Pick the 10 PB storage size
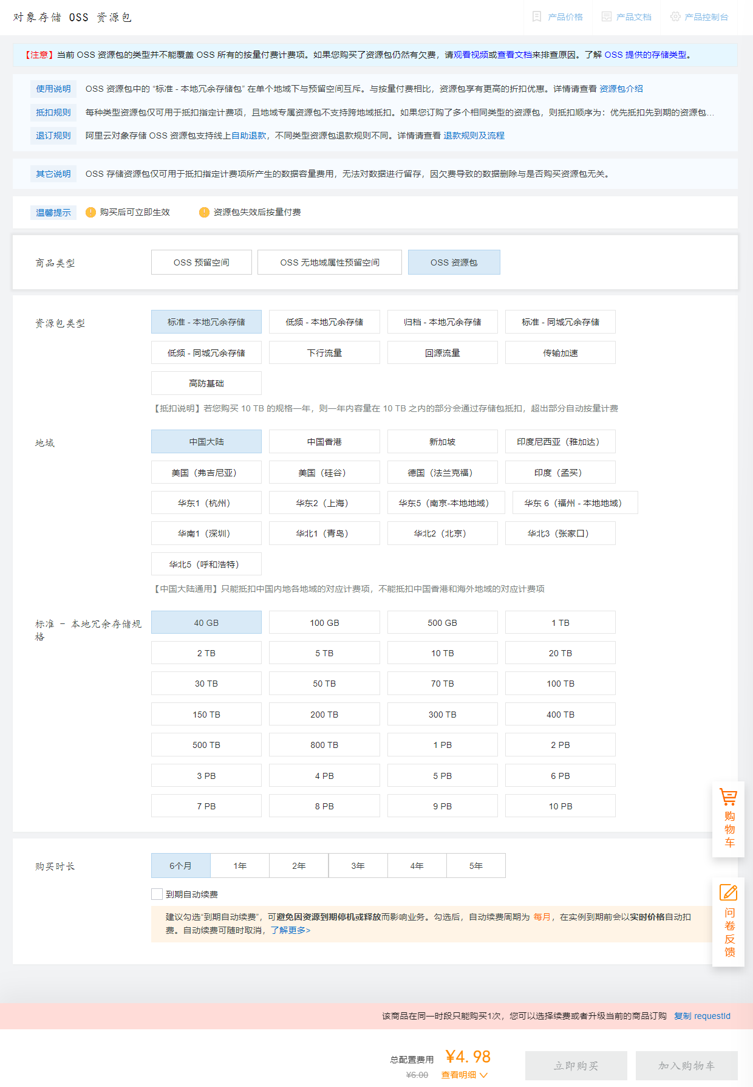This screenshot has width=753, height=1087. pos(560,806)
